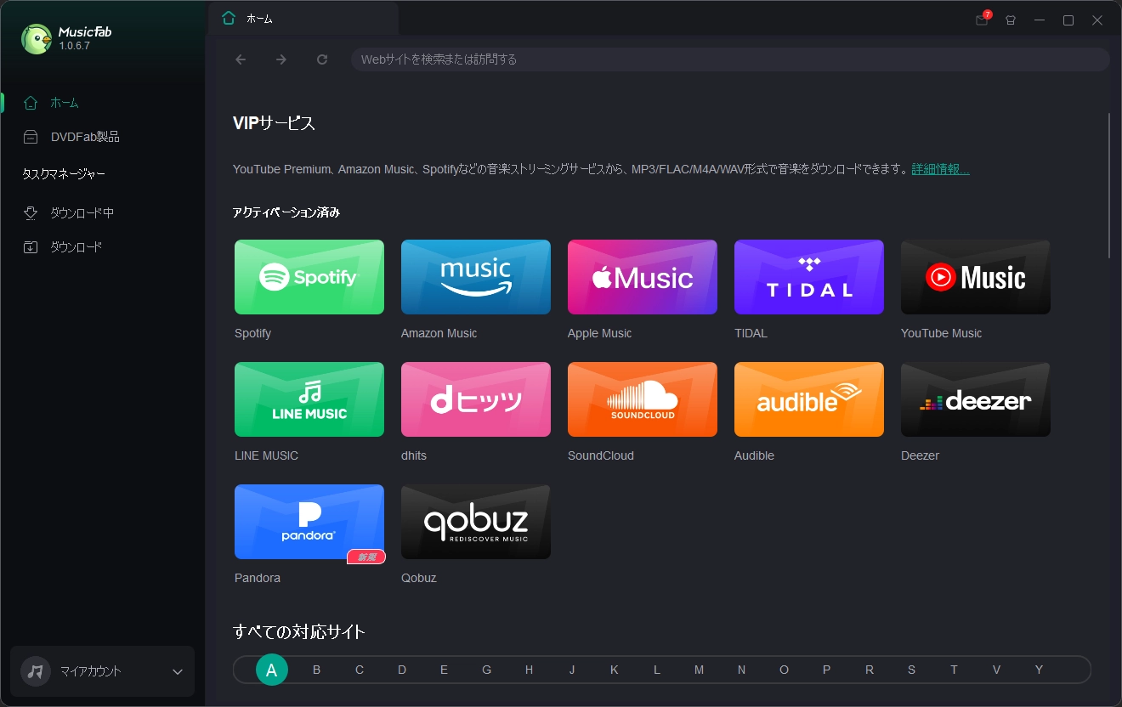The width and height of the screenshot is (1122, 707).
Task: Minimize the MusicFab window
Action: pyautogui.click(x=1040, y=20)
